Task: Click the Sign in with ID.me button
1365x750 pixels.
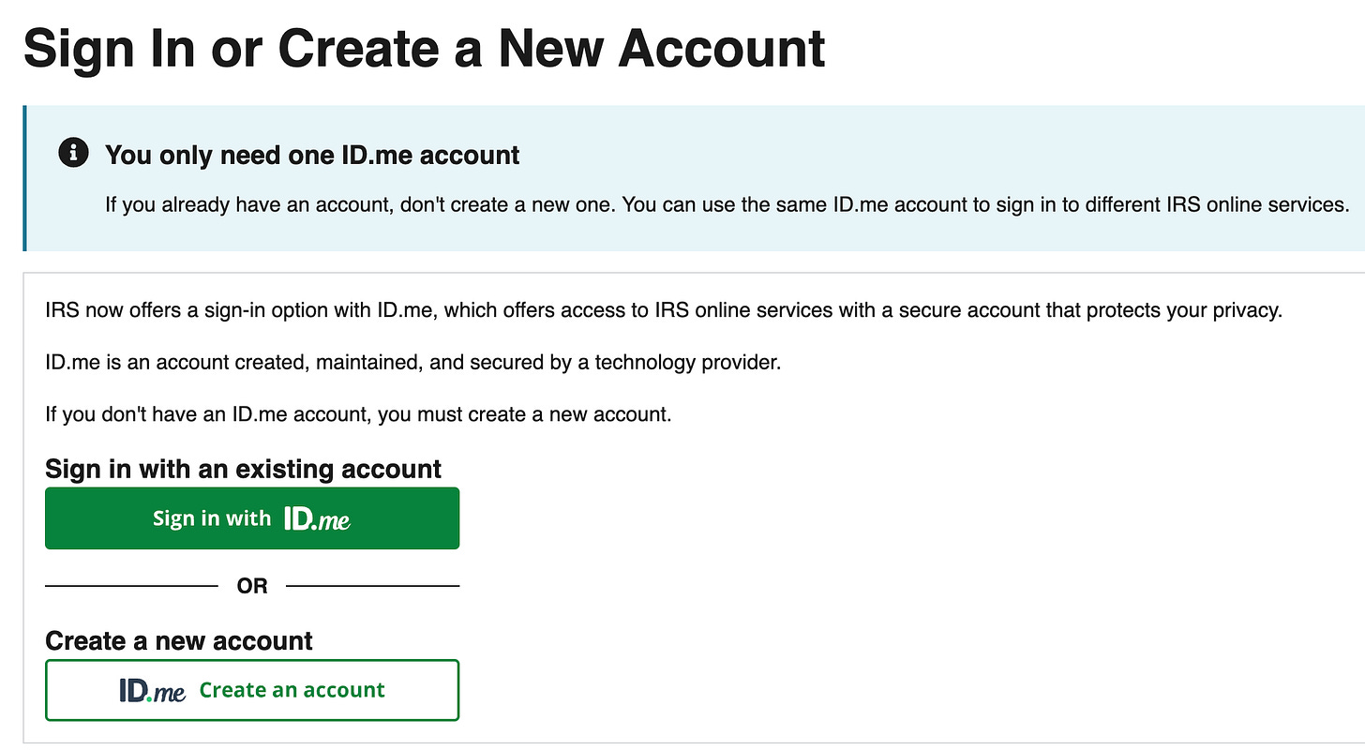Action: click(x=252, y=517)
